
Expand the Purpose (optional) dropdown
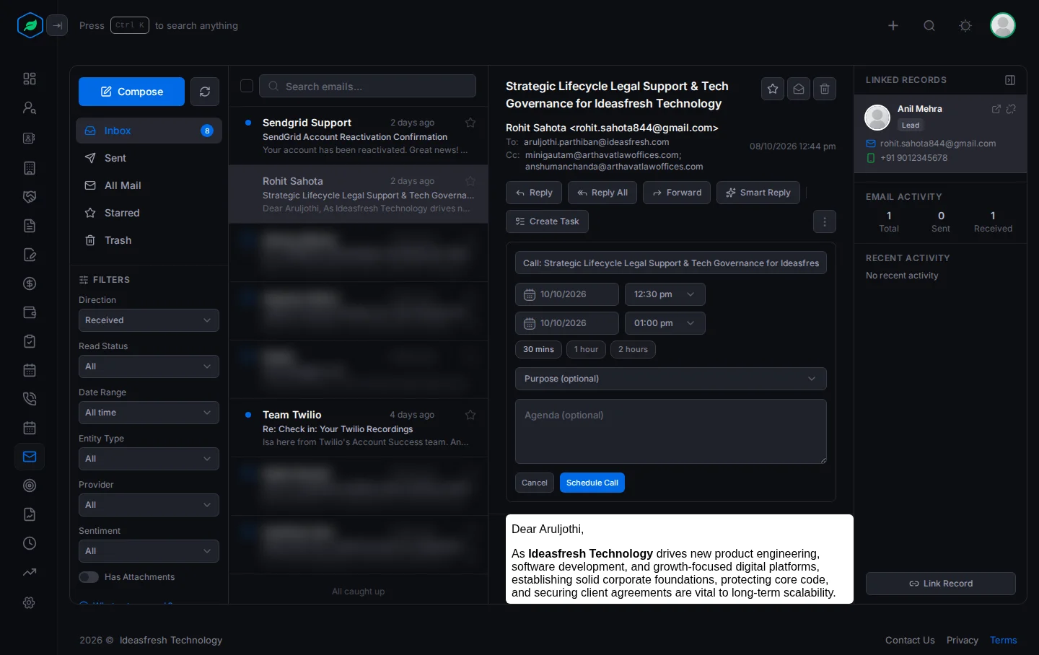click(671, 379)
